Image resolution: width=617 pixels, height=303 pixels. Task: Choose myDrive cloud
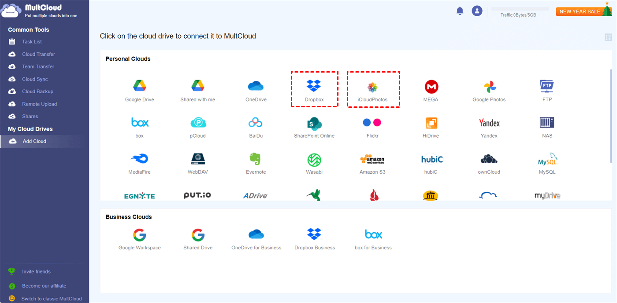pyautogui.click(x=547, y=196)
